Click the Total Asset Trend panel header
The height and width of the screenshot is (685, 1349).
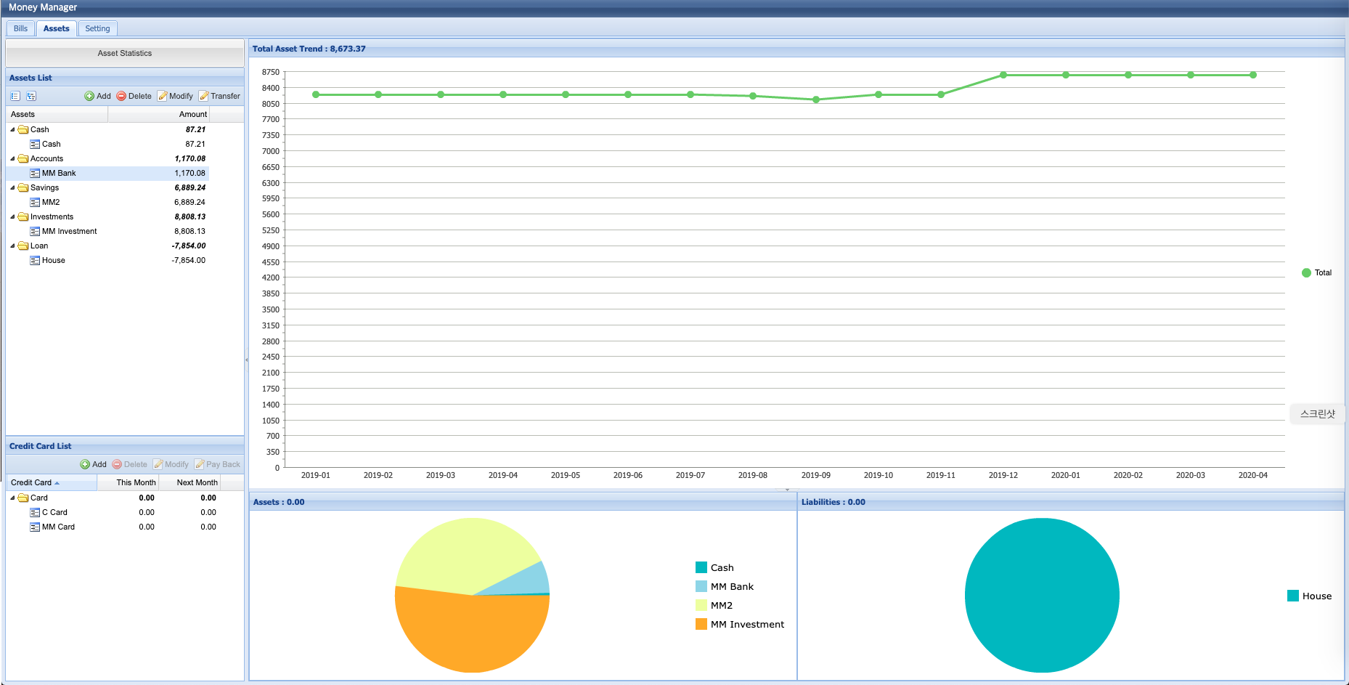tap(796, 49)
